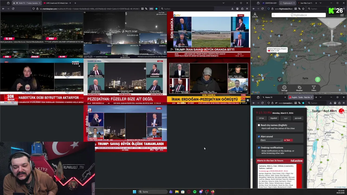Screen dimensions: 347x195
Task: Switch Tzofar language to русский
Action: (x=298, y=118)
